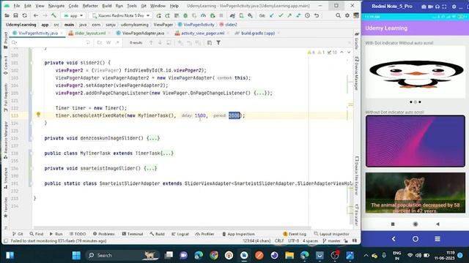469x263 pixels.
Task: Go to next search occurrence arrow
Action: [160, 42]
